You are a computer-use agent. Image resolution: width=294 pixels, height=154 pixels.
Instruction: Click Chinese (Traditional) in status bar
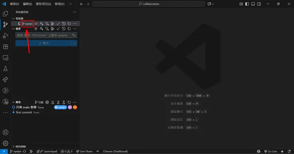[x=115, y=151]
